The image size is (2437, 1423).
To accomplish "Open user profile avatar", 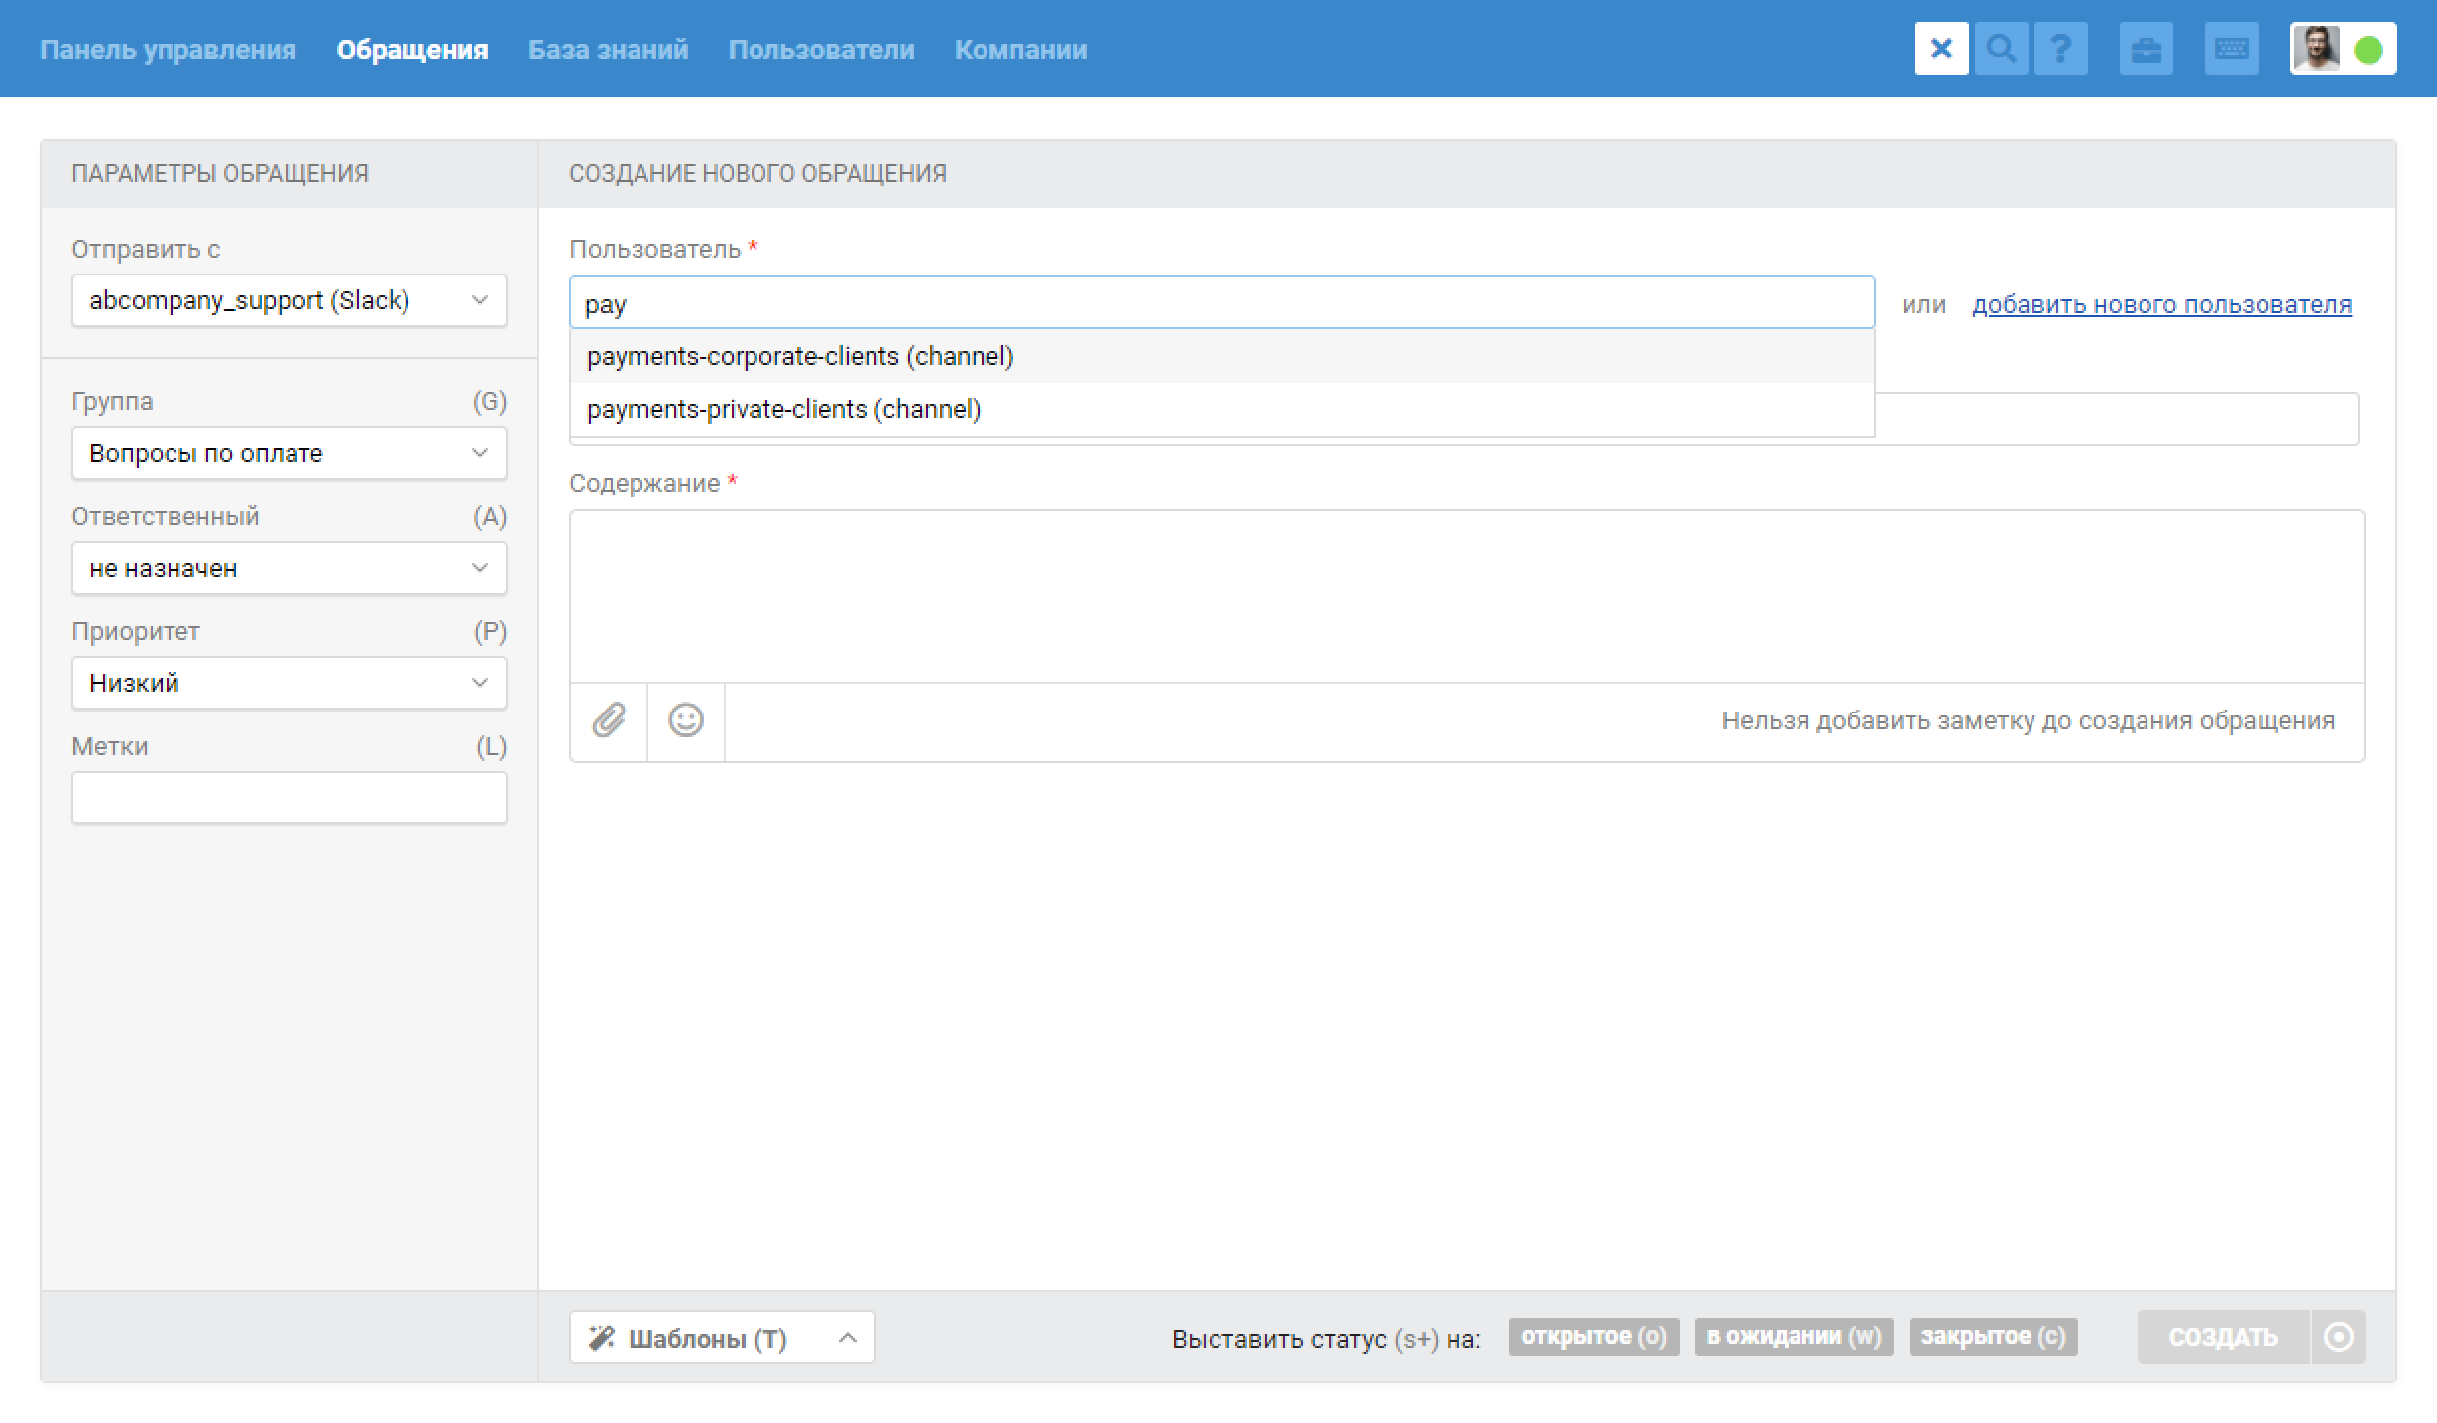I will tap(2317, 49).
